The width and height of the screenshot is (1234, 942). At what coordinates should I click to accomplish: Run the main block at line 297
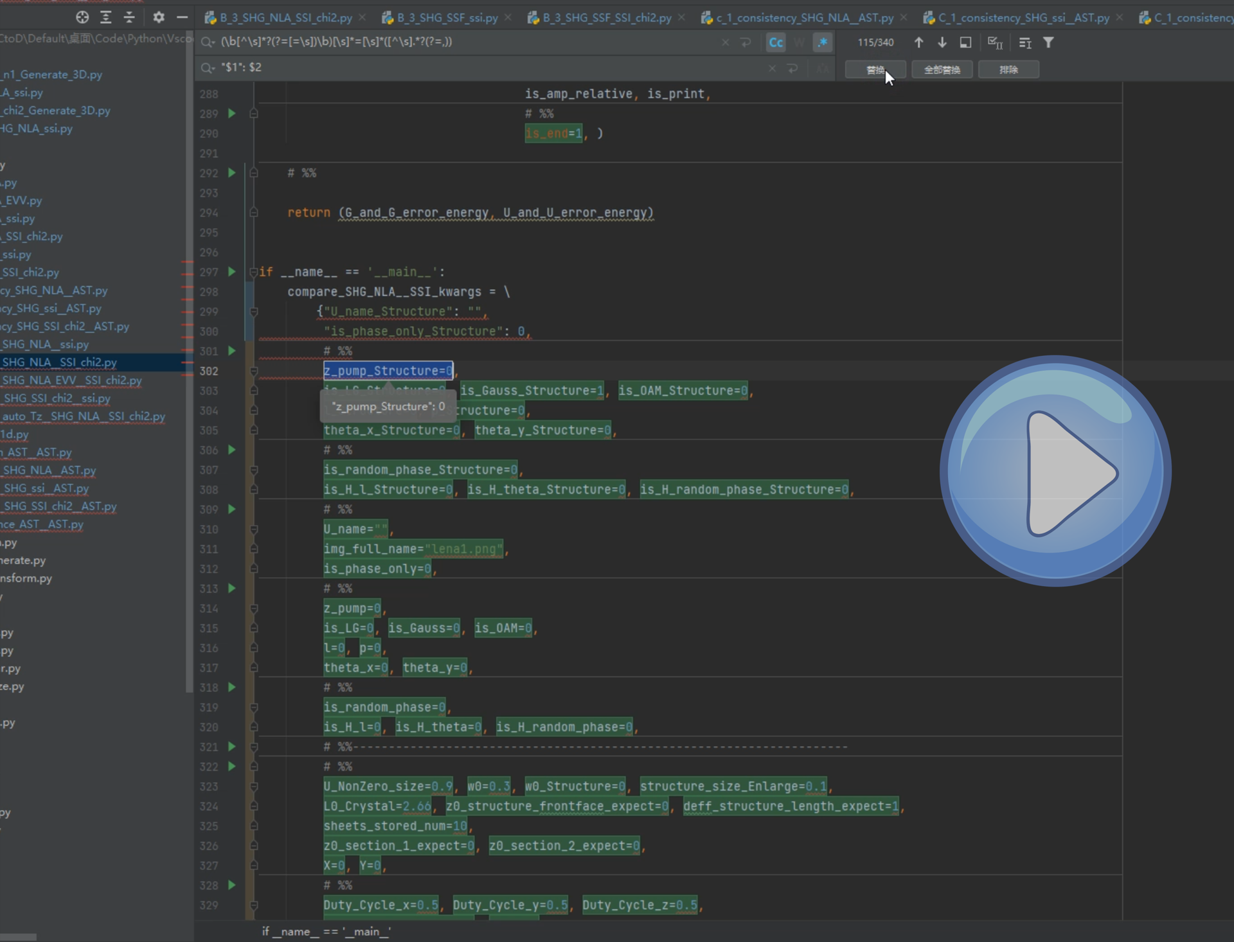[232, 272]
